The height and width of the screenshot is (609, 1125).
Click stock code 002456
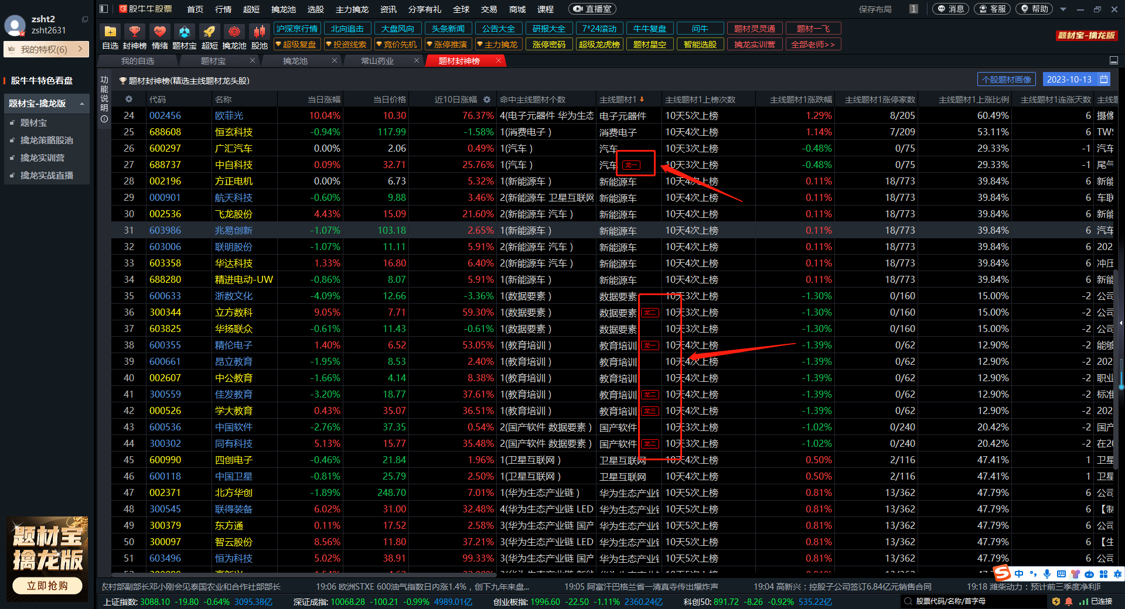pyautogui.click(x=165, y=116)
